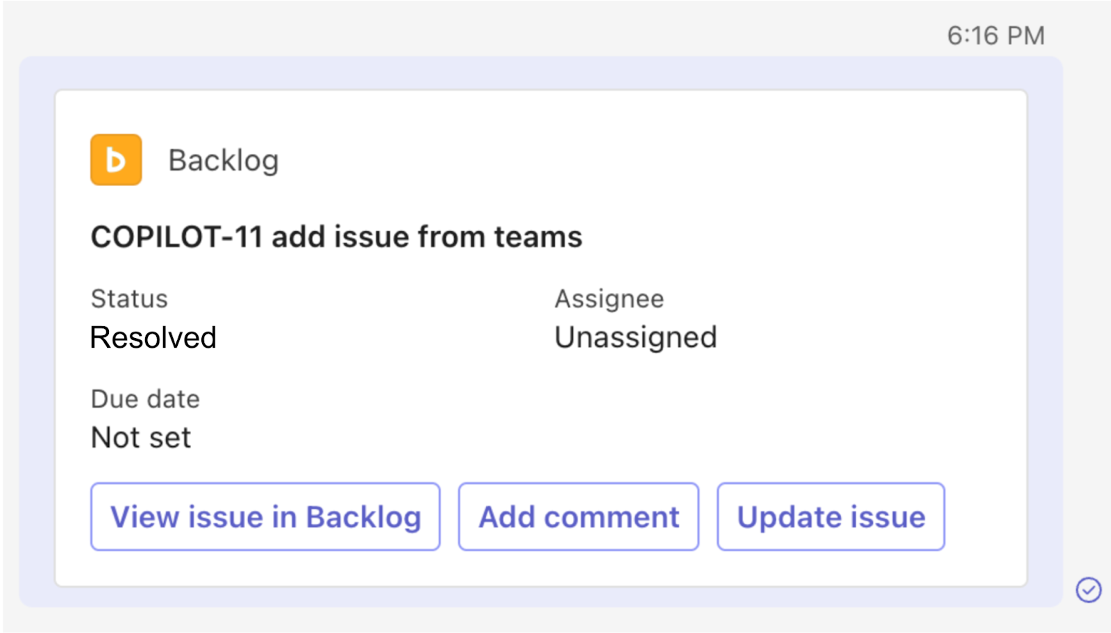Click the orange Backlog app logo icon

116,160
